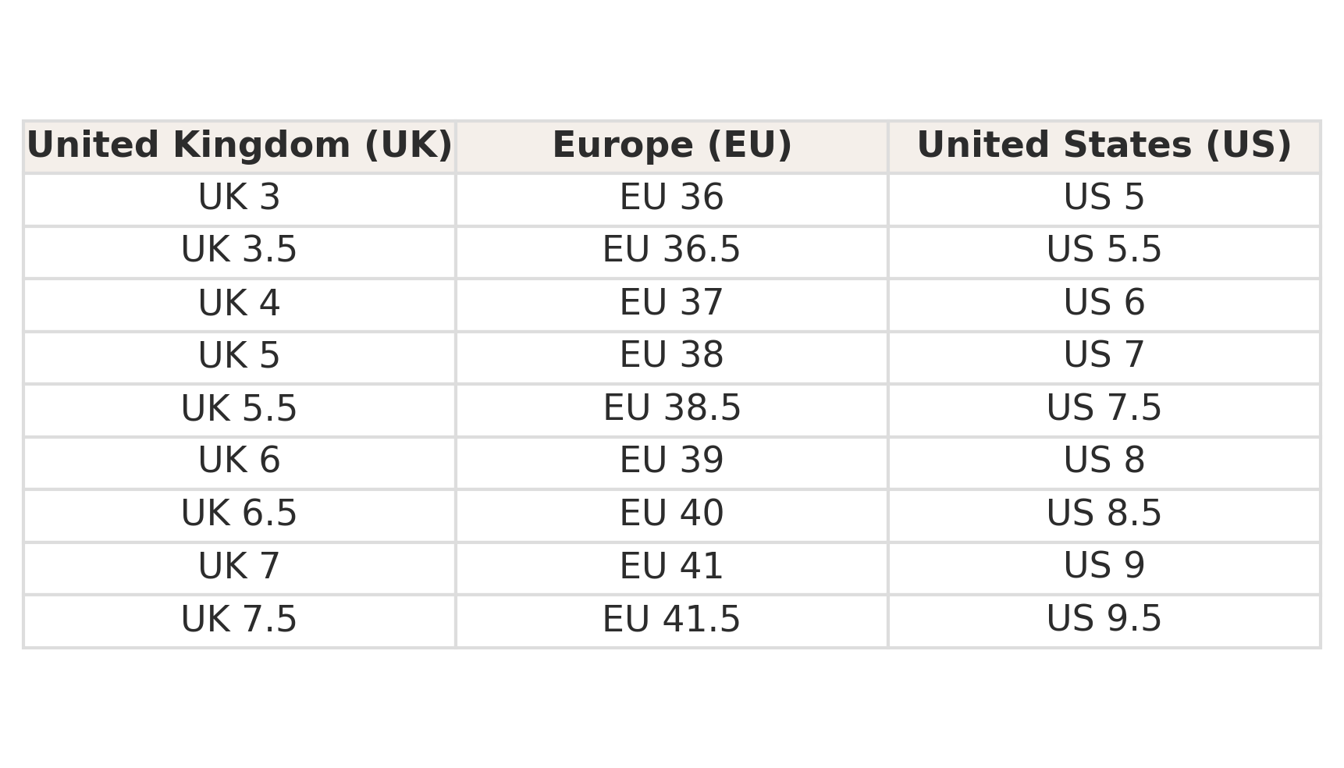Screen dimensions: 1344x768
Task: Select the UK 6 cell
Action: [240, 462]
